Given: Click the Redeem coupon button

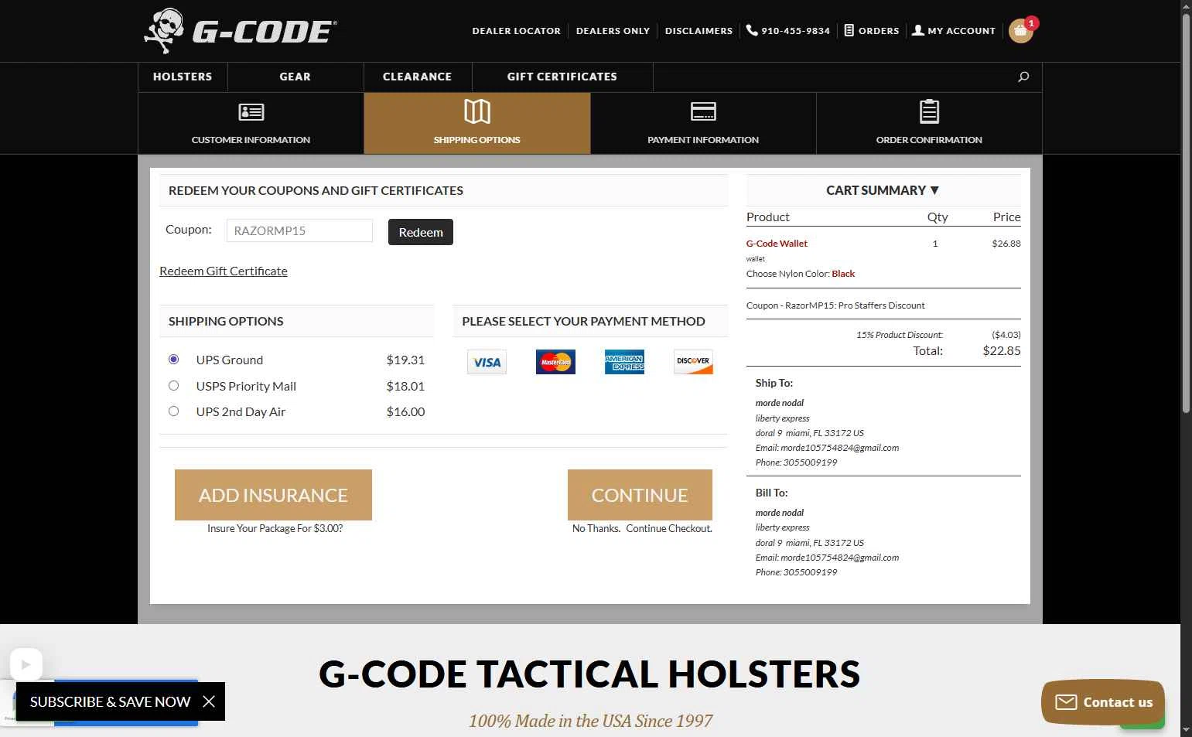Looking at the screenshot, I should click(421, 232).
